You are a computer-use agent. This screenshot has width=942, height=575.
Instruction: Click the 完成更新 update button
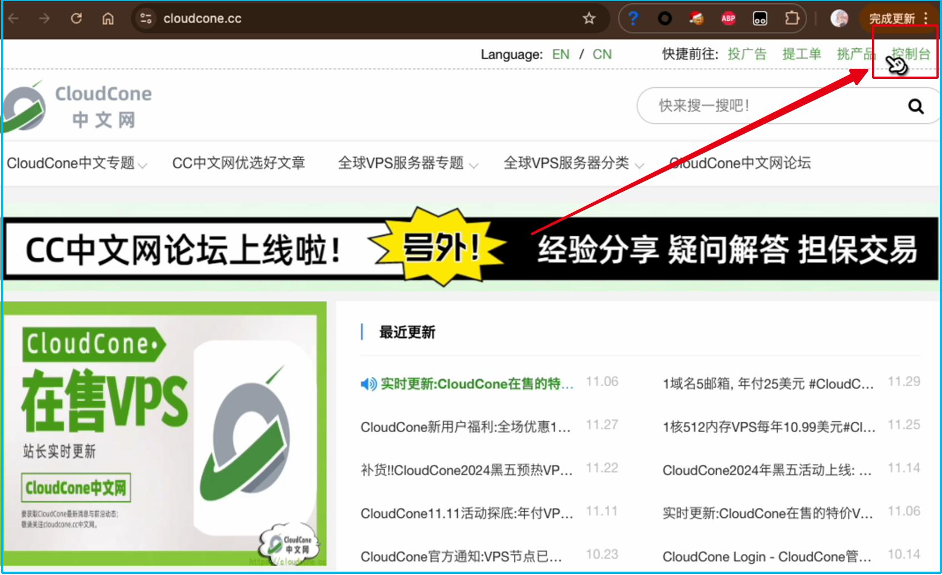(892, 18)
